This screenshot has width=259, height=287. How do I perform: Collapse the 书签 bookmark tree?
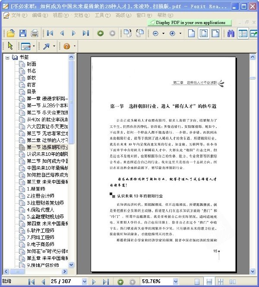coord(7,58)
